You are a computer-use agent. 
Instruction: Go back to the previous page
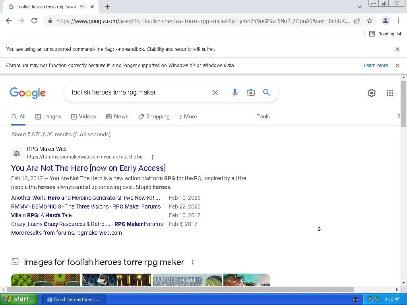point(9,21)
